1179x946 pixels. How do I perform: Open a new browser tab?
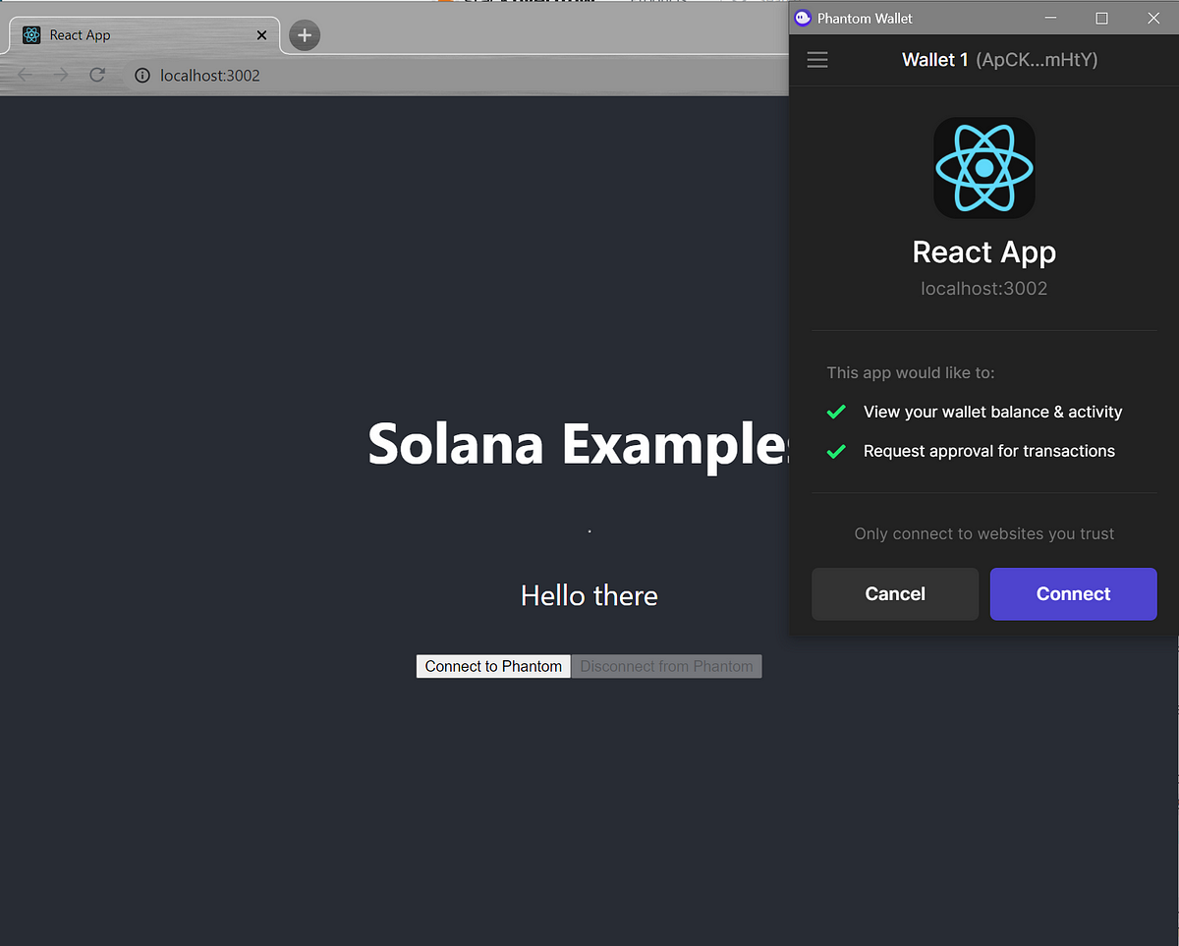click(305, 35)
